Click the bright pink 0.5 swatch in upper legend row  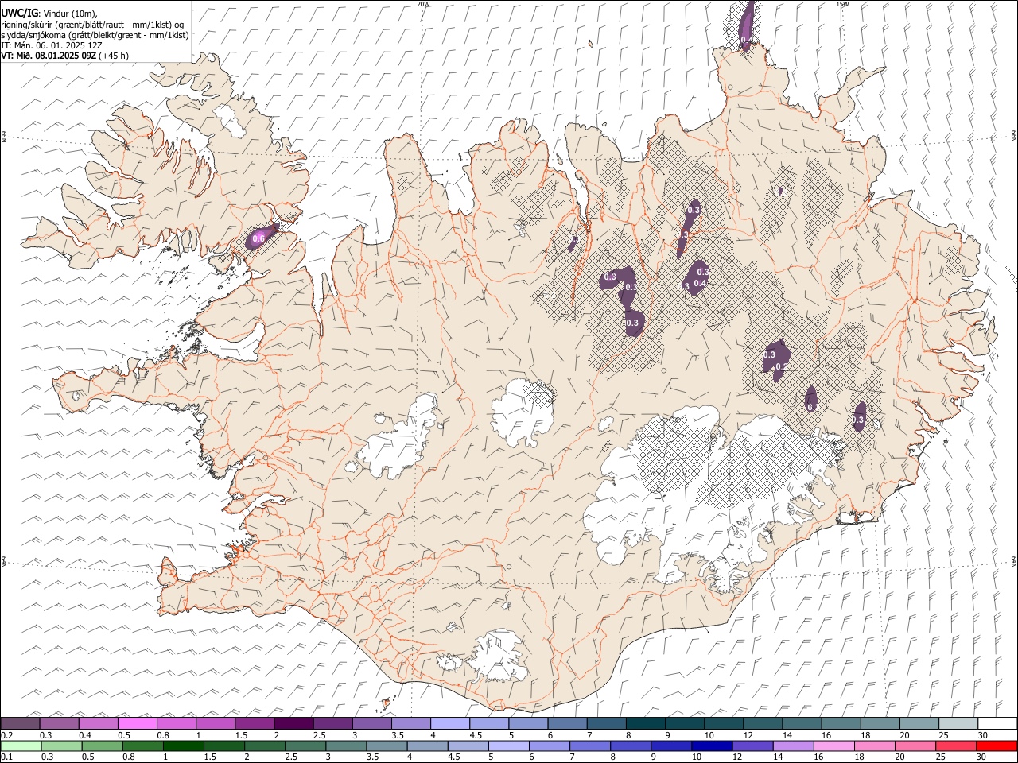pyautogui.click(x=137, y=723)
